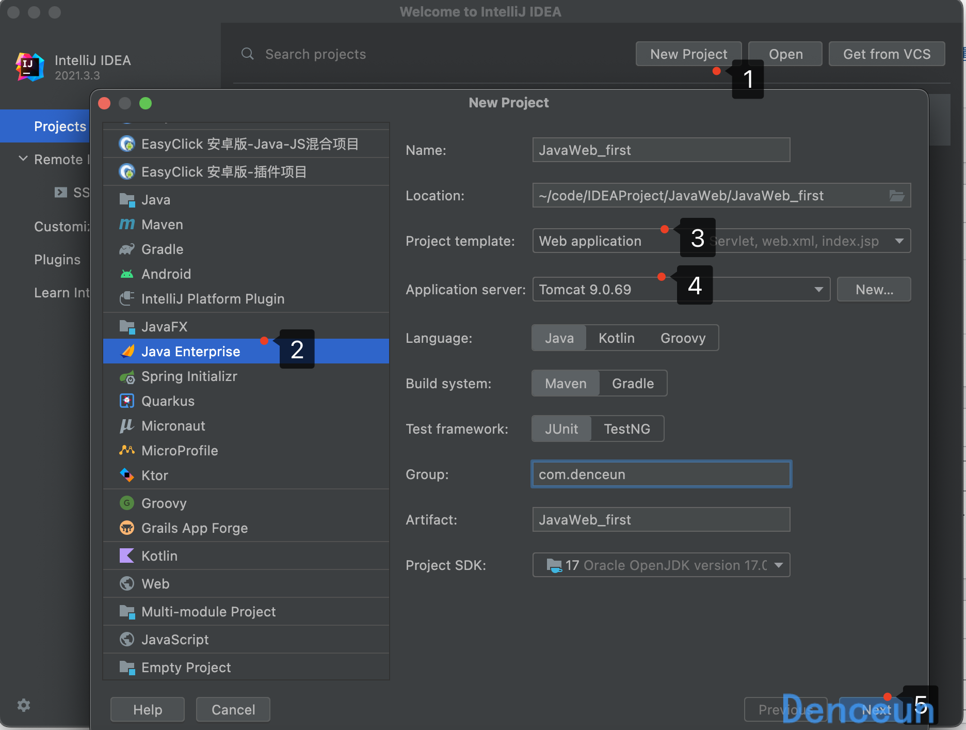Select 'Multi-module Project' list row
This screenshot has width=966, height=730.
246,611
